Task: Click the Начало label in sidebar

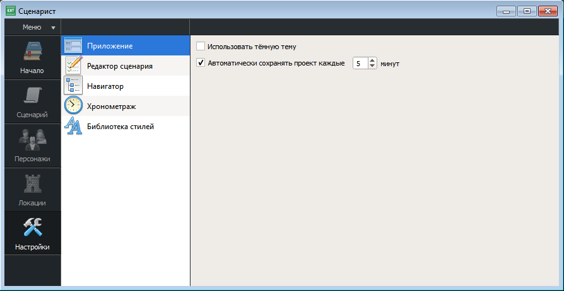Action: tap(32, 71)
